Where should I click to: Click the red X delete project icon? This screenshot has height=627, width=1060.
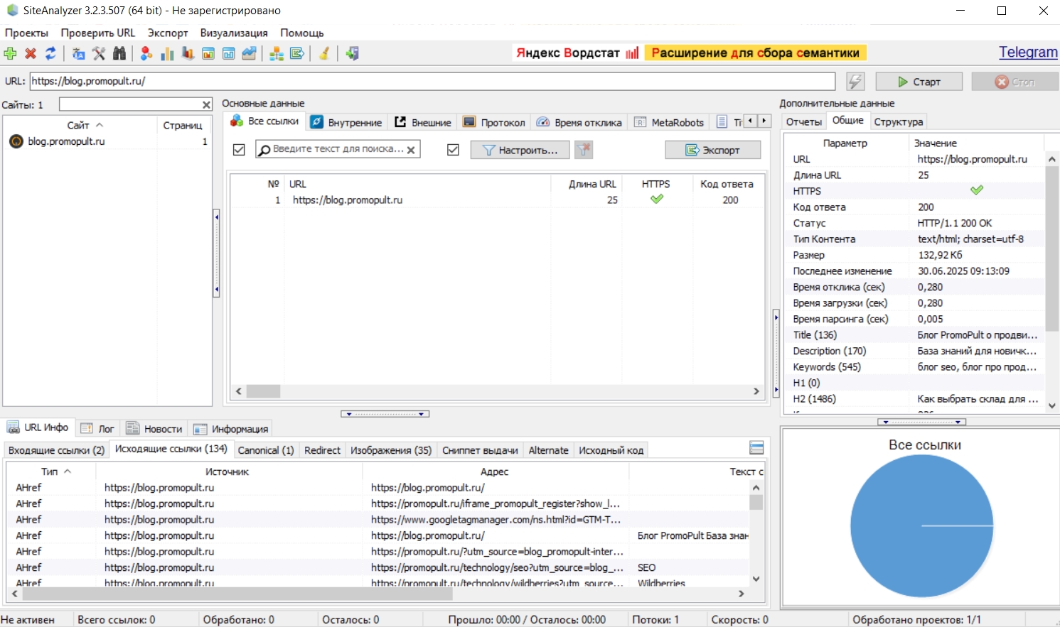pyautogui.click(x=31, y=53)
